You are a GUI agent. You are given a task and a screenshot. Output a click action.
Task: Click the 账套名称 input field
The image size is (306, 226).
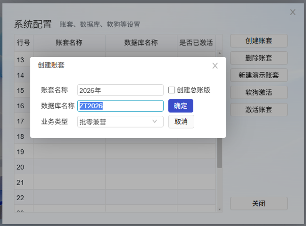pyautogui.click(x=120, y=90)
